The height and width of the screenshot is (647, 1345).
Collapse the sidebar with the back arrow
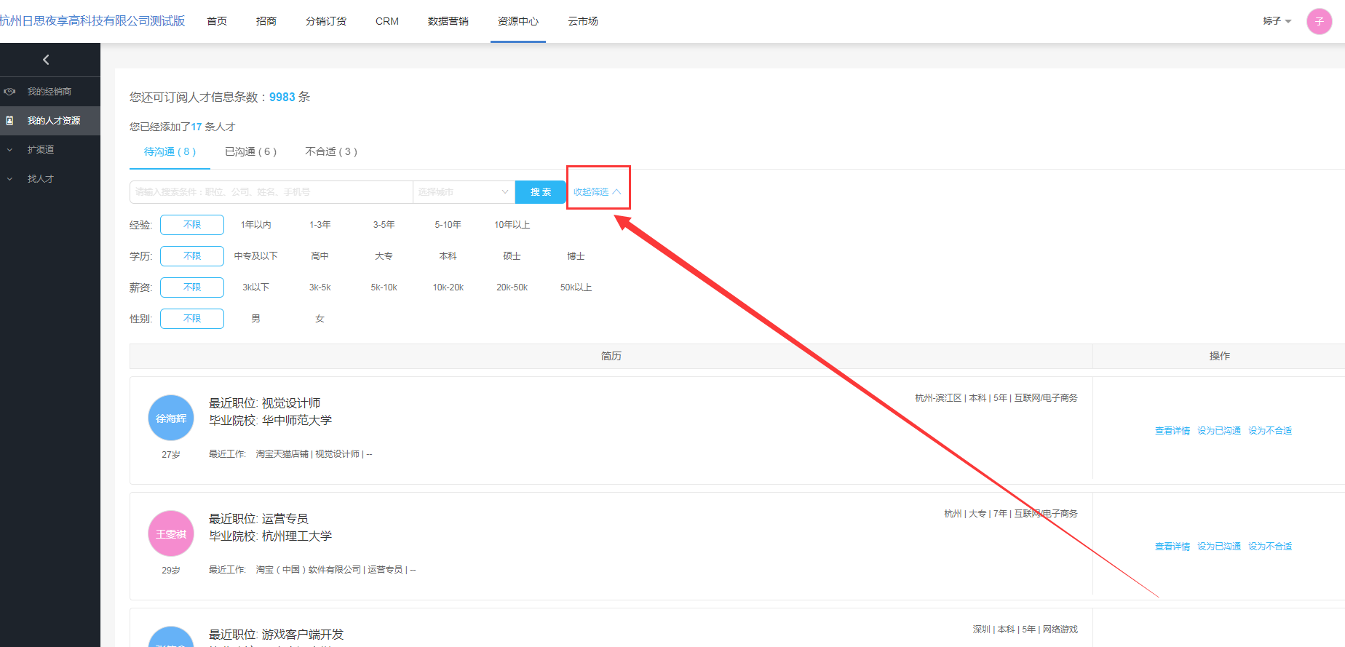click(46, 60)
